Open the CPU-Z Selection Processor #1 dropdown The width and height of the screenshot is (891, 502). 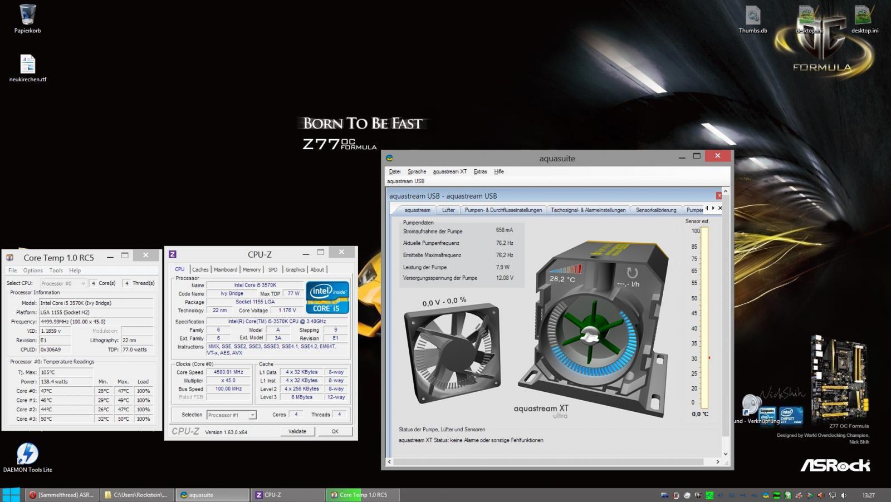point(231,415)
